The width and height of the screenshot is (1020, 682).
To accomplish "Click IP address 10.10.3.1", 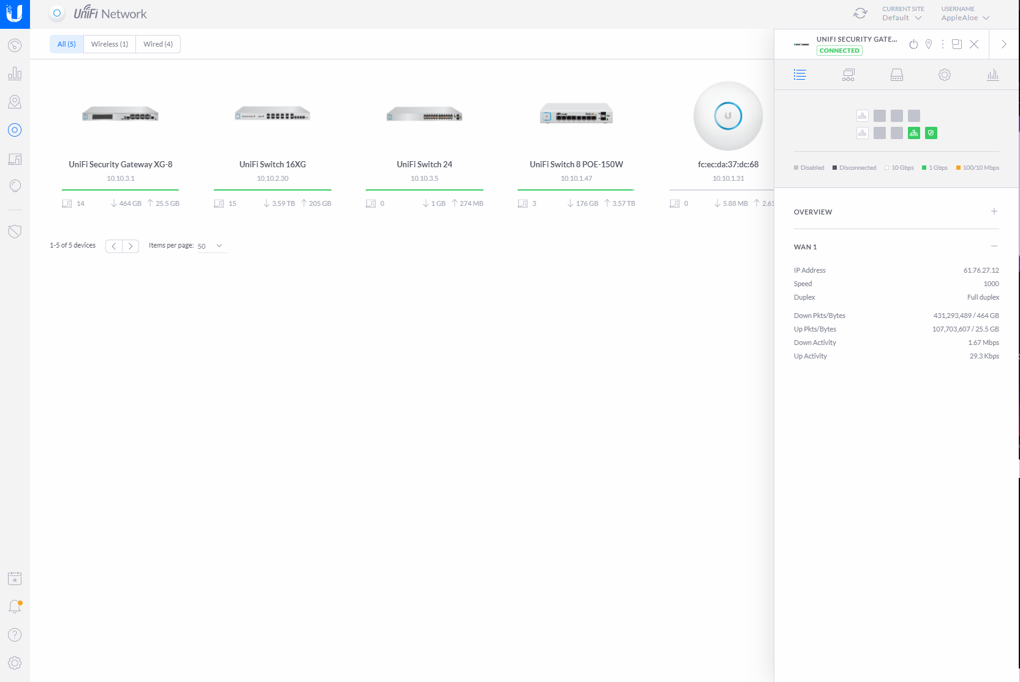I will pos(121,178).
